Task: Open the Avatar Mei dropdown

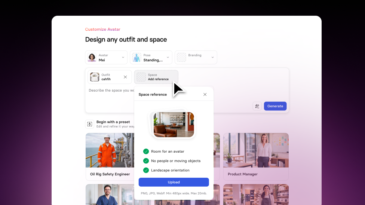Action: tap(106, 57)
